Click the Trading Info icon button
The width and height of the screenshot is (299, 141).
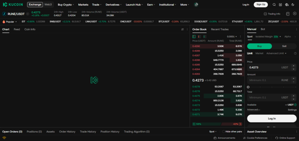[x=272, y=14]
